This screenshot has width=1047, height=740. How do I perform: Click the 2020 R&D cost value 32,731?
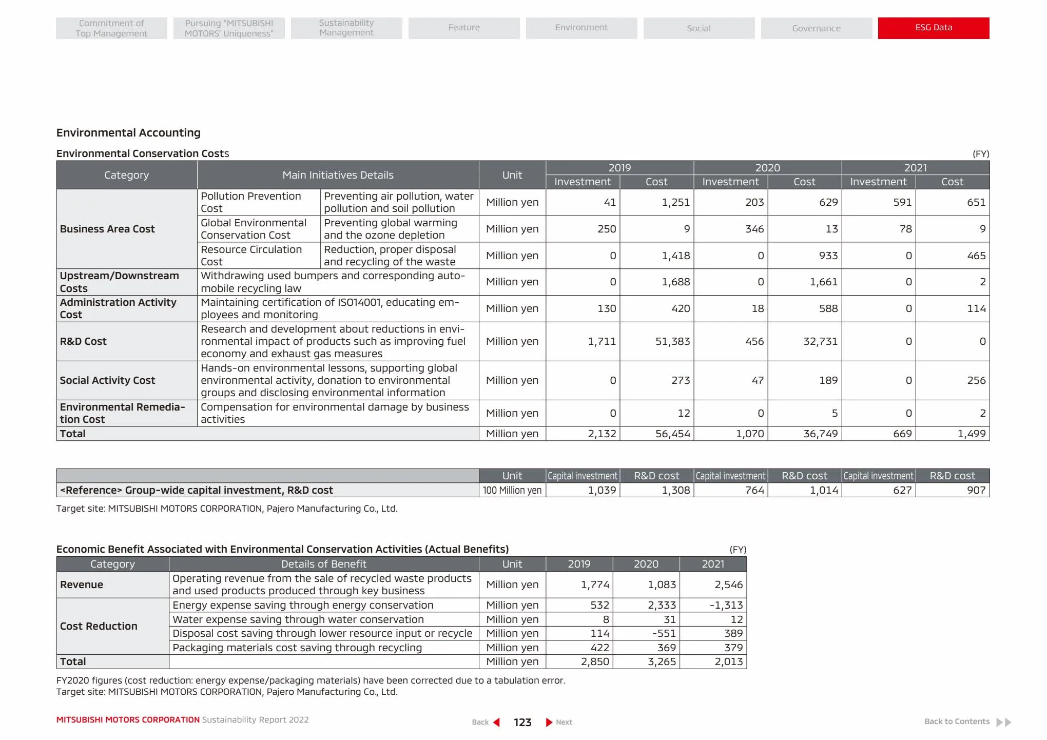pos(820,341)
